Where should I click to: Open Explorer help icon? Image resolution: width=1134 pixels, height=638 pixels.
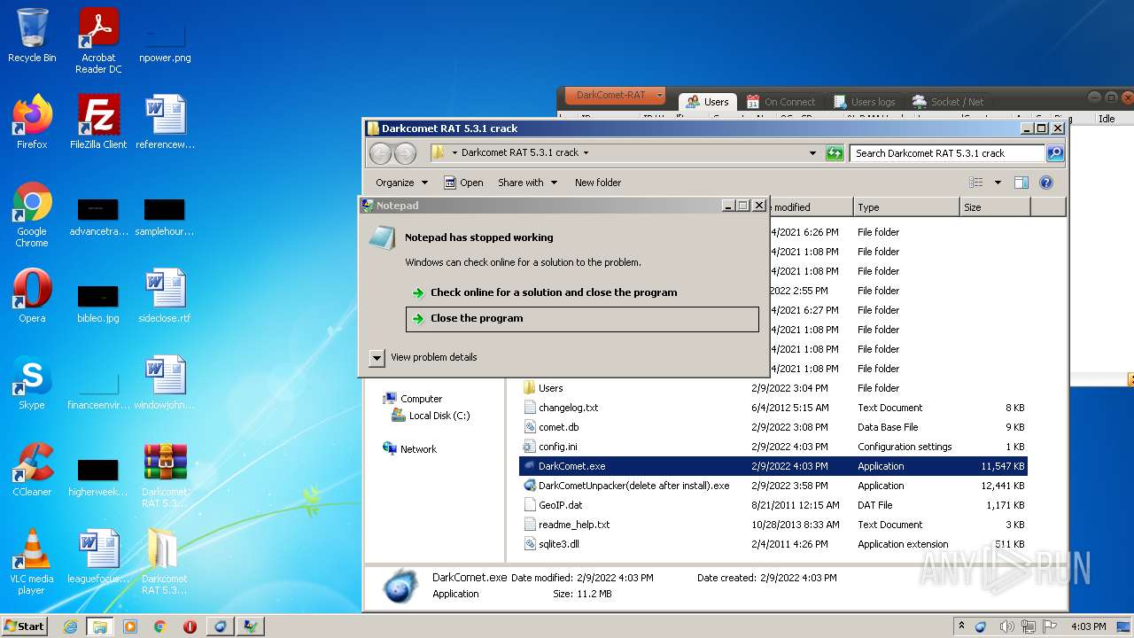point(1045,183)
